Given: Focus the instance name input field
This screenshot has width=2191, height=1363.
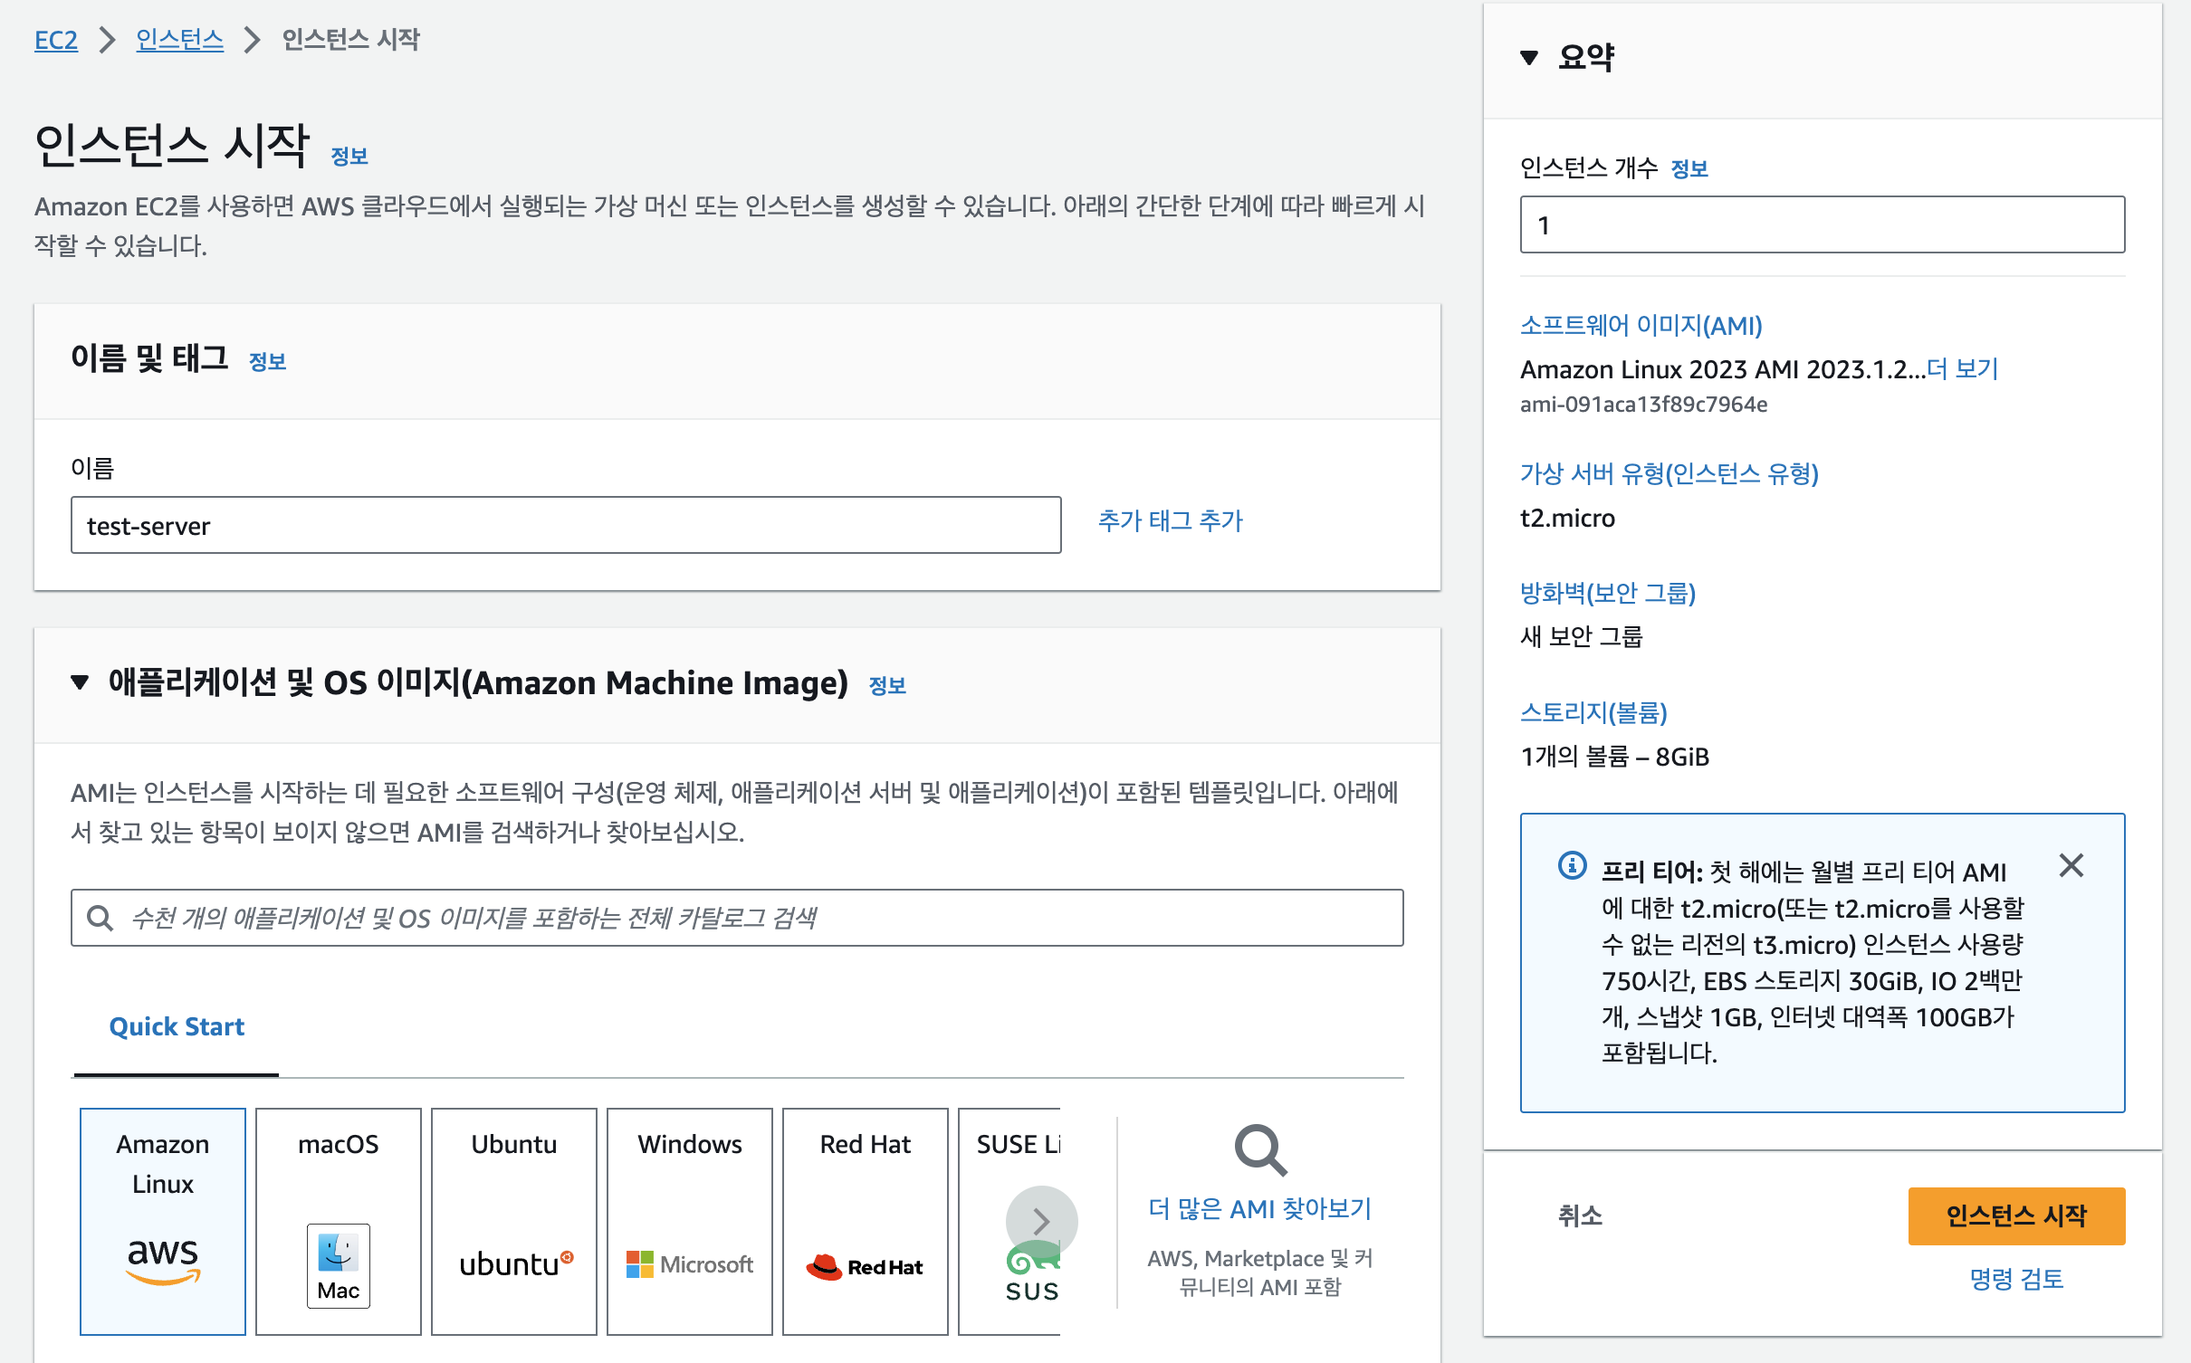Looking at the screenshot, I should pyautogui.click(x=566, y=525).
